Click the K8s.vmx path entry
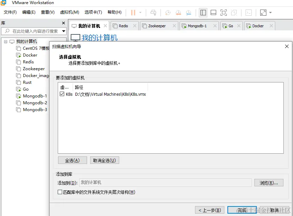This screenshot has width=293, height=216. [x=110, y=94]
